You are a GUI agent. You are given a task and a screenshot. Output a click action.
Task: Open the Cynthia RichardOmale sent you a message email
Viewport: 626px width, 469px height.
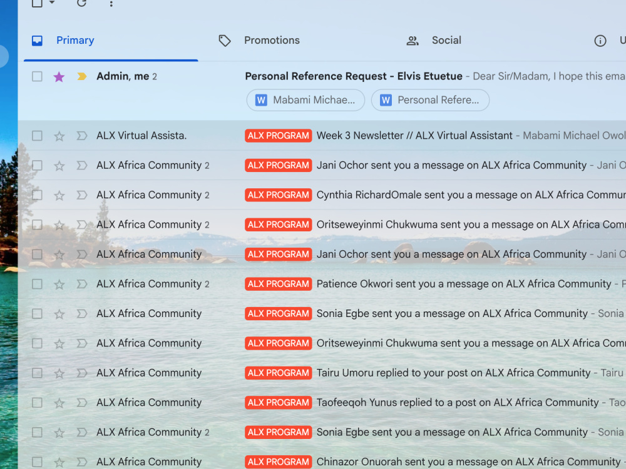[471, 195]
